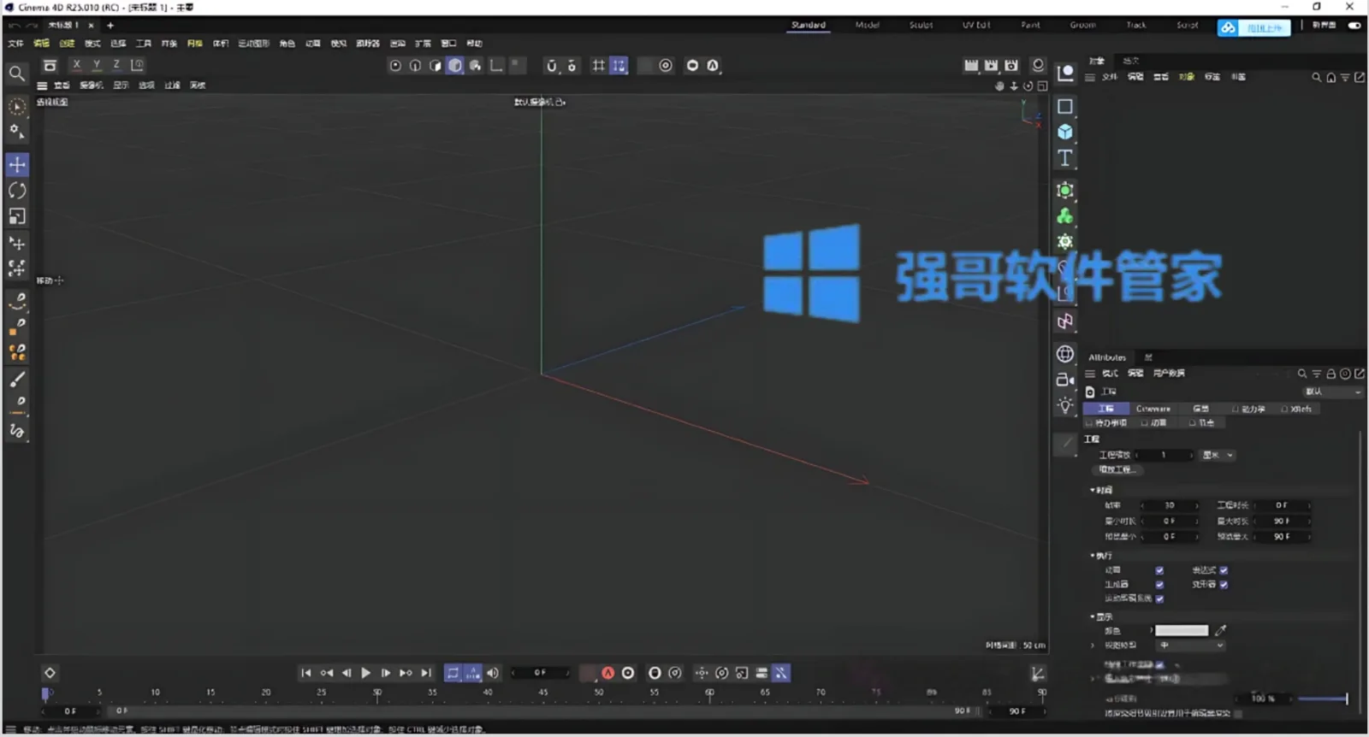Click red autokey record button
1369x737 pixels.
coord(608,673)
